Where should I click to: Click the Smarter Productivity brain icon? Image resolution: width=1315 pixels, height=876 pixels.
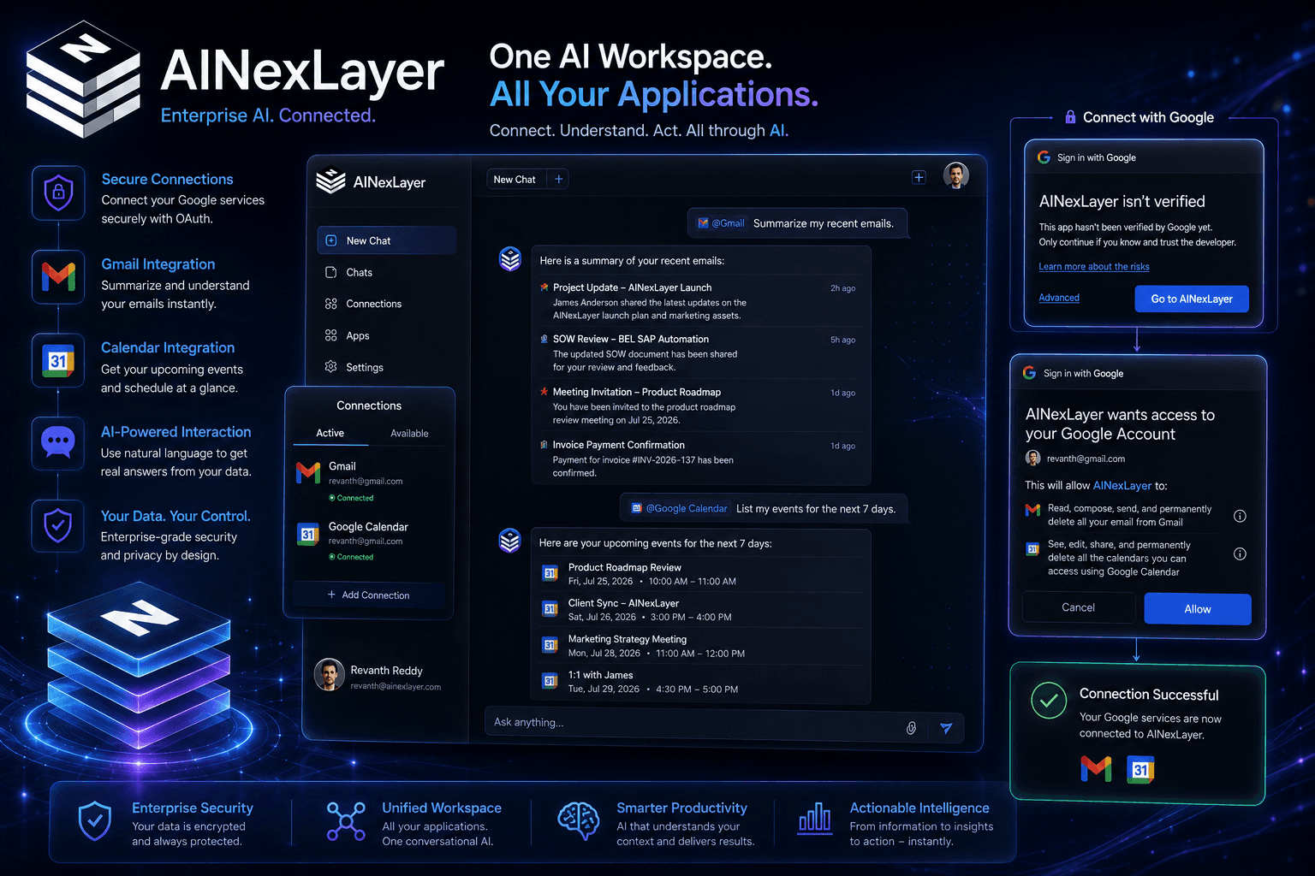click(x=579, y=820)
